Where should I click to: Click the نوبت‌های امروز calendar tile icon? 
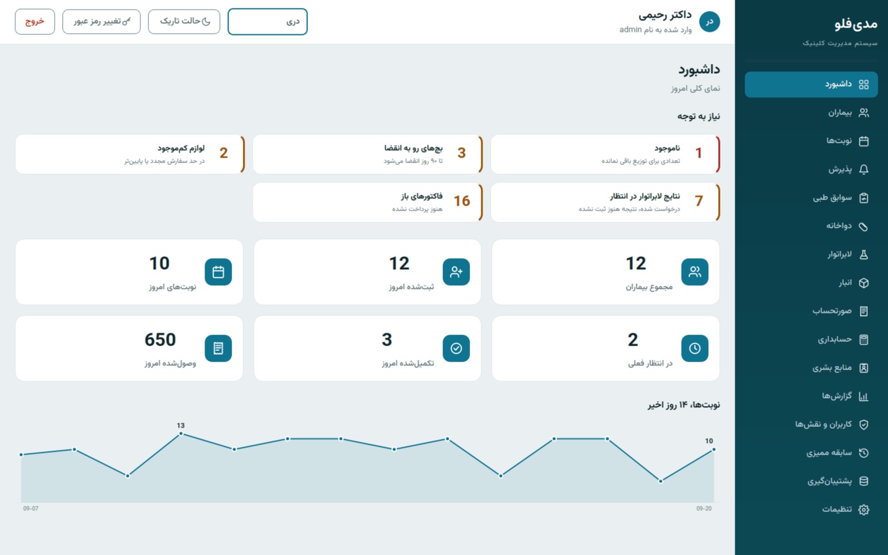tap(218, 272)
